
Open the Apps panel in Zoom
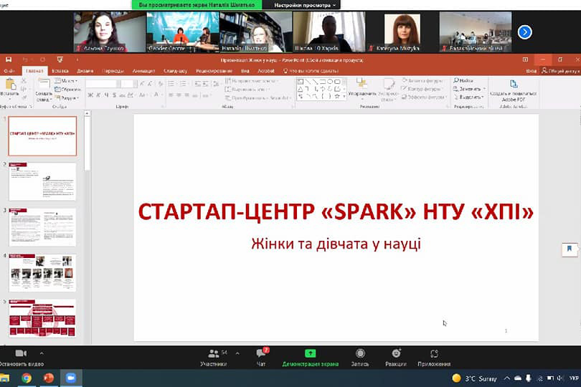point(434,353)
